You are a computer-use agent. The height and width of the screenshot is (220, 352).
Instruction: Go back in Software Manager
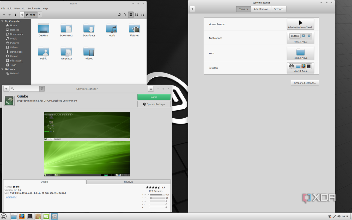[6, 89]
